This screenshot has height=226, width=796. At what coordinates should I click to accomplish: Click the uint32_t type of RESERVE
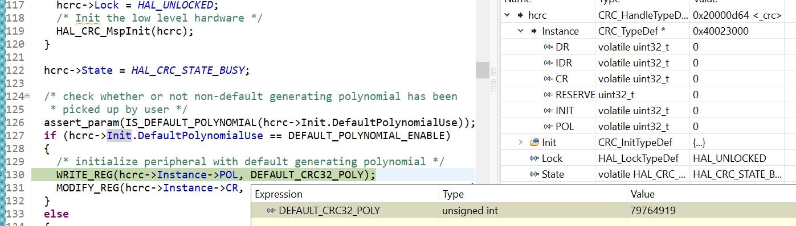(x=616, y=95)
